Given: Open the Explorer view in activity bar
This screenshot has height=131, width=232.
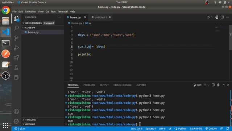Looking at the screenshot, I should (16, 19).
